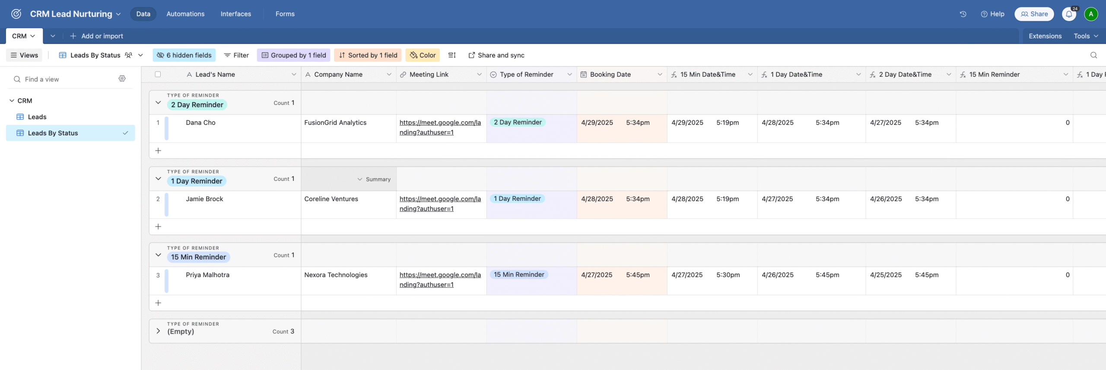
Task: Open the Color options for records
Action: [x=423, y=55]
